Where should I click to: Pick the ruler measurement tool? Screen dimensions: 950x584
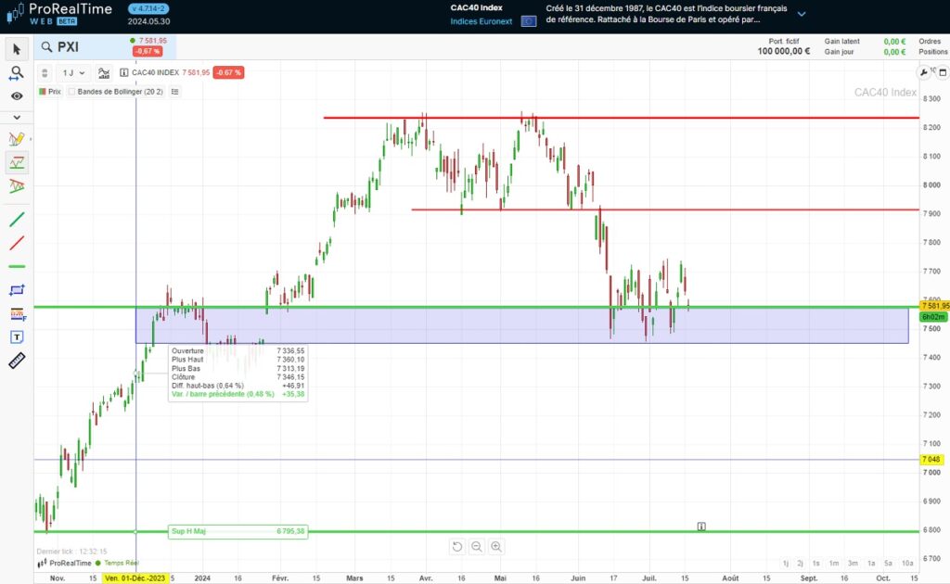click(17, 361)
